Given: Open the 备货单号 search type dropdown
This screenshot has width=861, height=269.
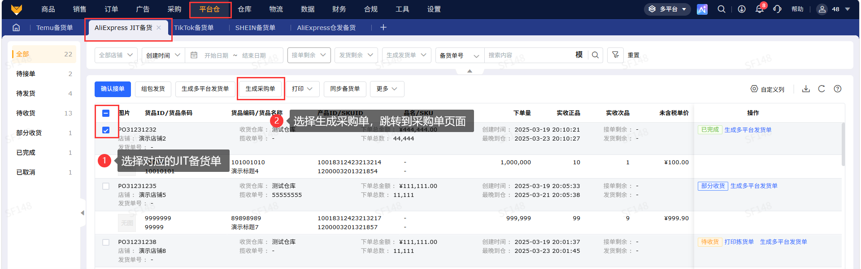Looking at the screenshot, I should 460,55.
